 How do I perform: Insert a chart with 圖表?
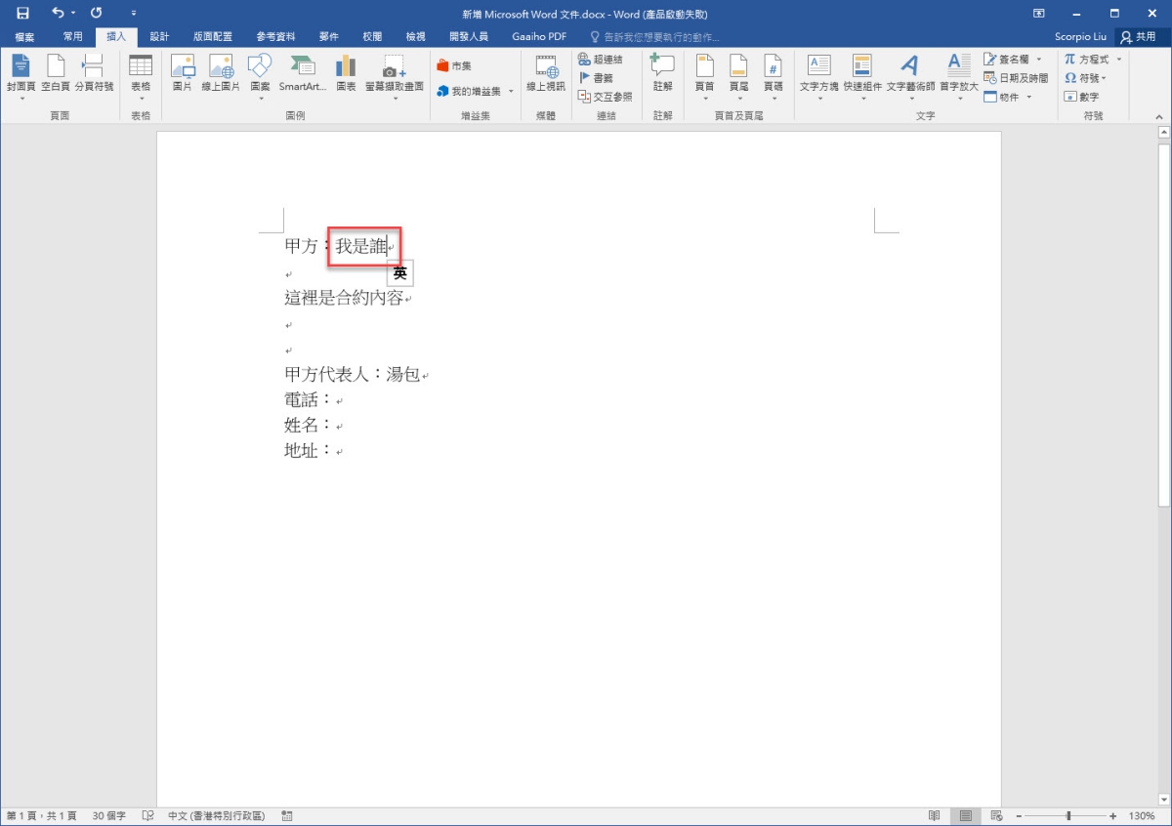(346, 74)
